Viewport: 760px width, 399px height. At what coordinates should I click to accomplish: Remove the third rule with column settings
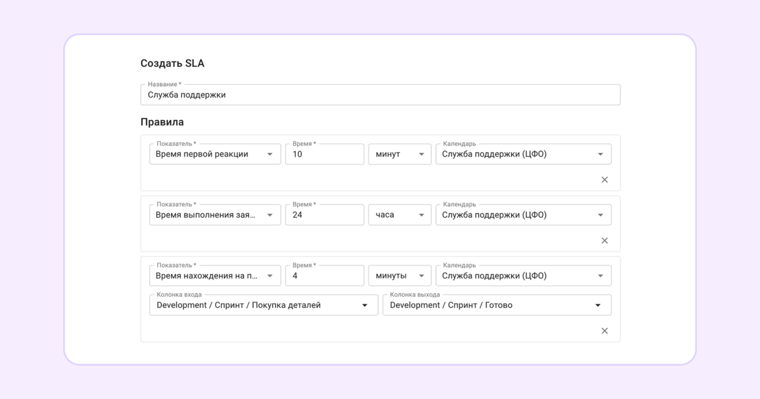(x=604, y=331)
